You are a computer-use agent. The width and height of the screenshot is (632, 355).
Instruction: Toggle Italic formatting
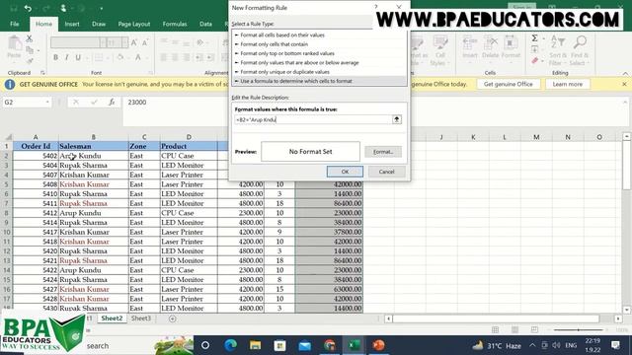point(66,57)
